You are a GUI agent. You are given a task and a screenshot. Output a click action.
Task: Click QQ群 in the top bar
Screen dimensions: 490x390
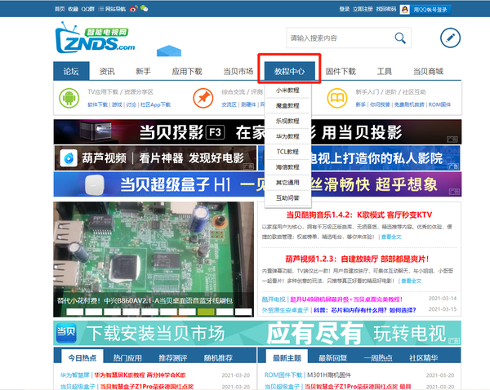88,9
